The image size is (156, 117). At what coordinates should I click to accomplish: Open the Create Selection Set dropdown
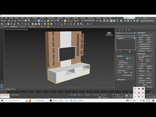pos(89,20)
